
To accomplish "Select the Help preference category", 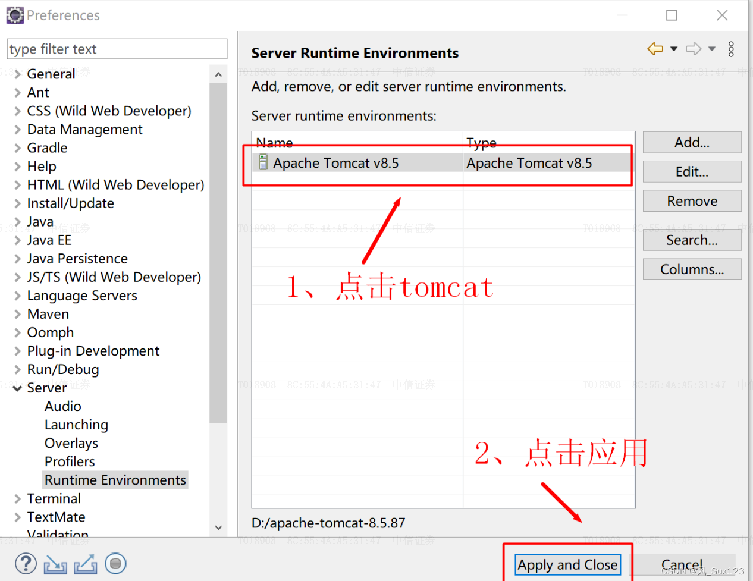I will 42,167.
